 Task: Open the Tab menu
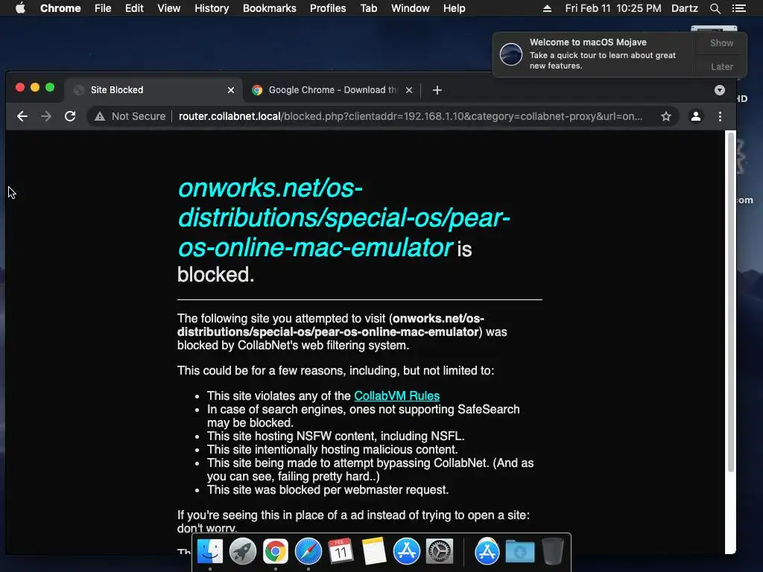(368, 8)
